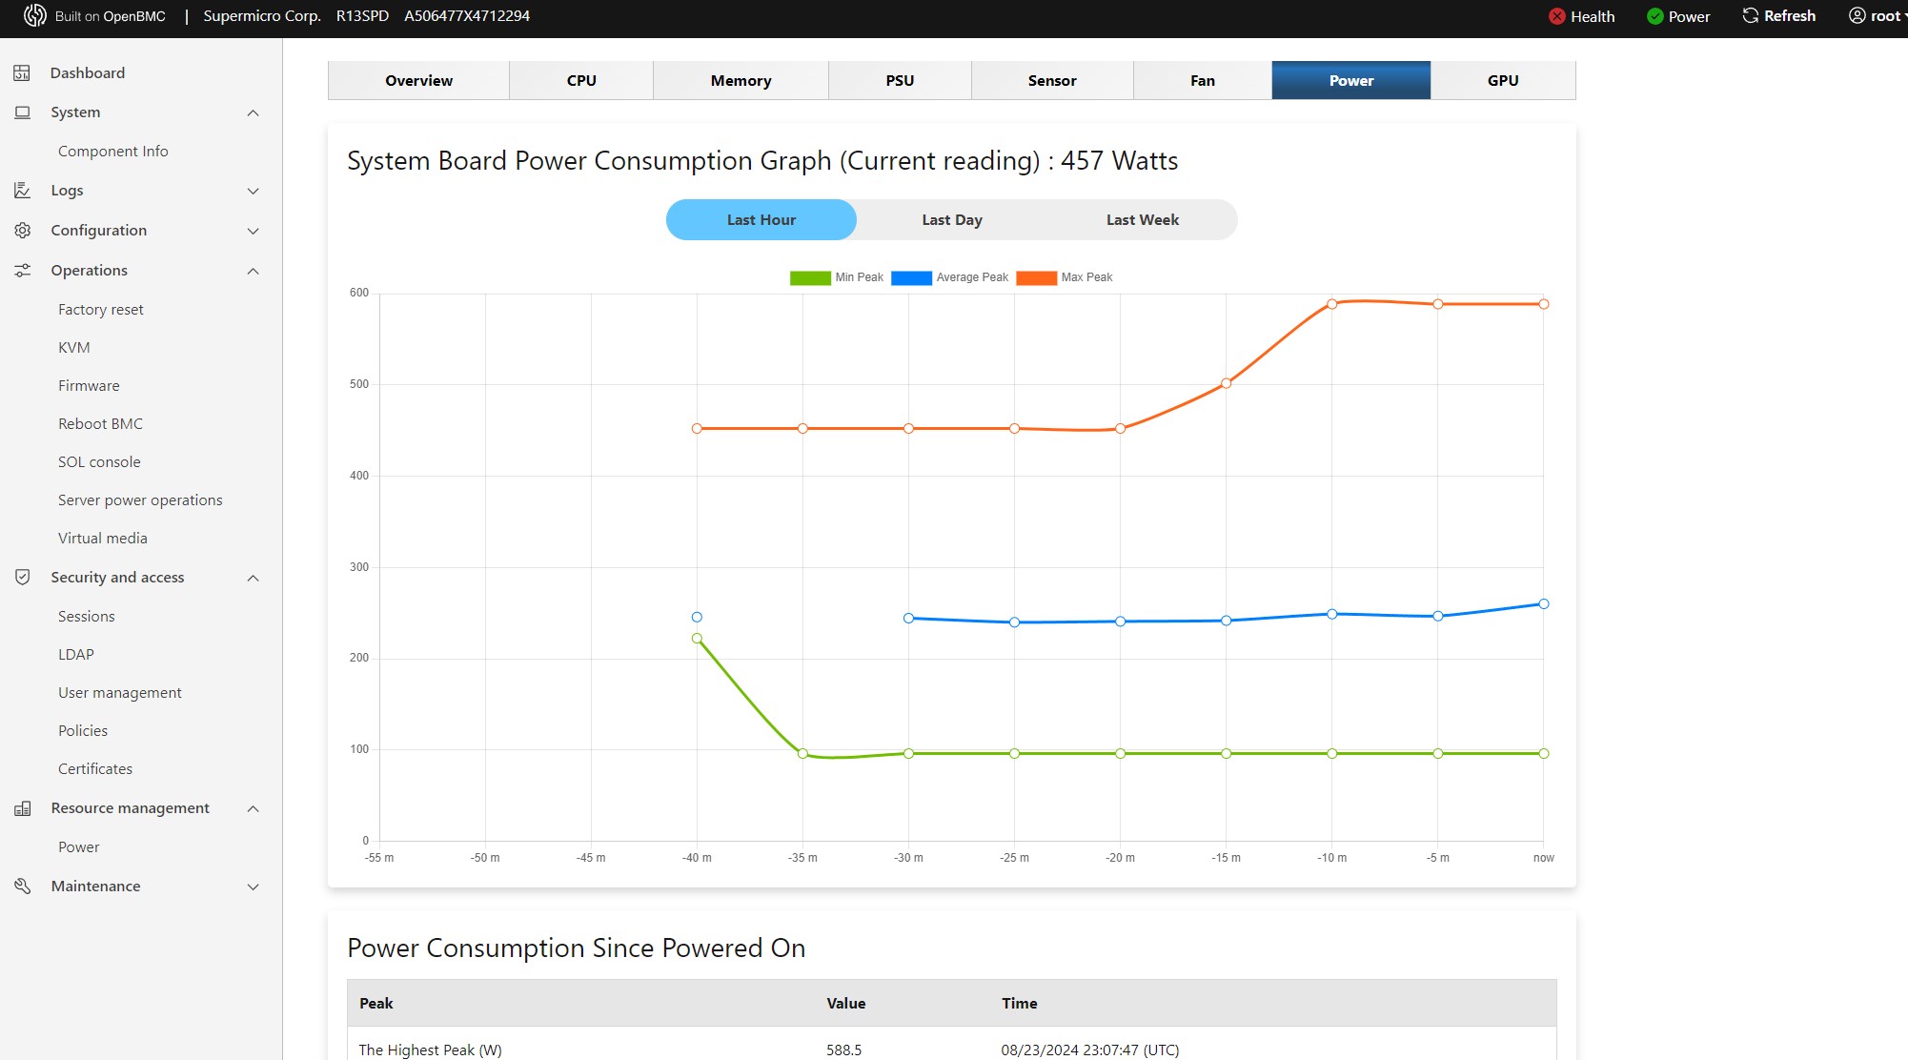Screen dimensions: 1908x1060
Task: Open Server power operations page
Action: (x=140, y=500)
